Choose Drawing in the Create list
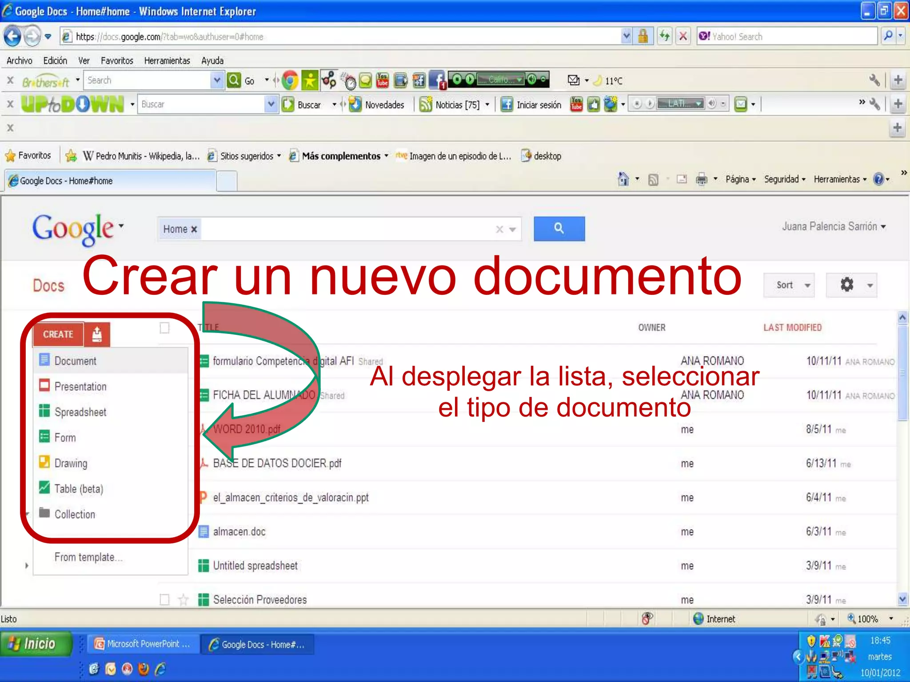910x682 pixels. (111, 463)
